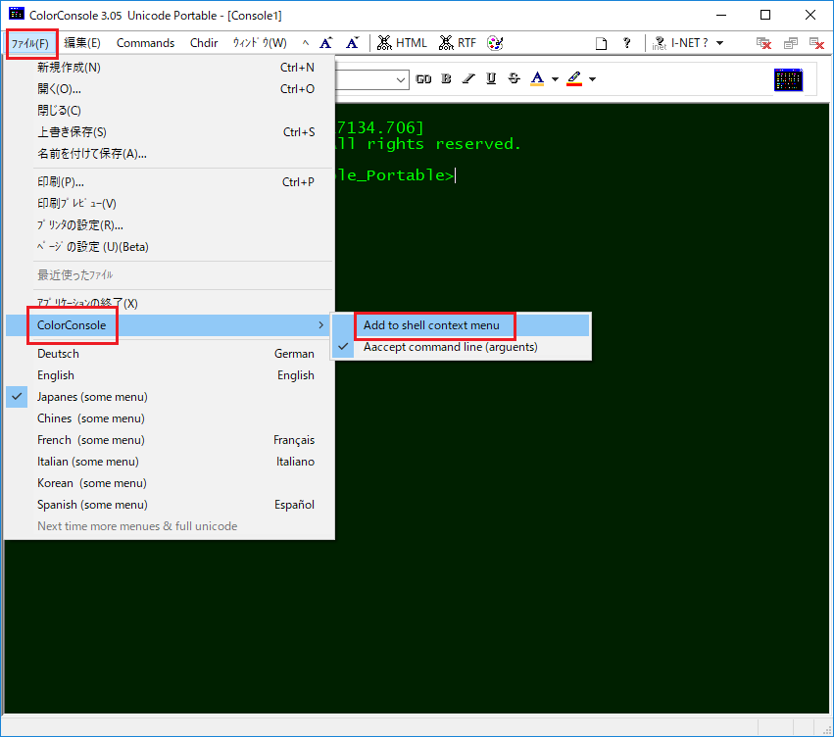Toggle underline formatting
This screenshot has width=834, height=737.
491,79
